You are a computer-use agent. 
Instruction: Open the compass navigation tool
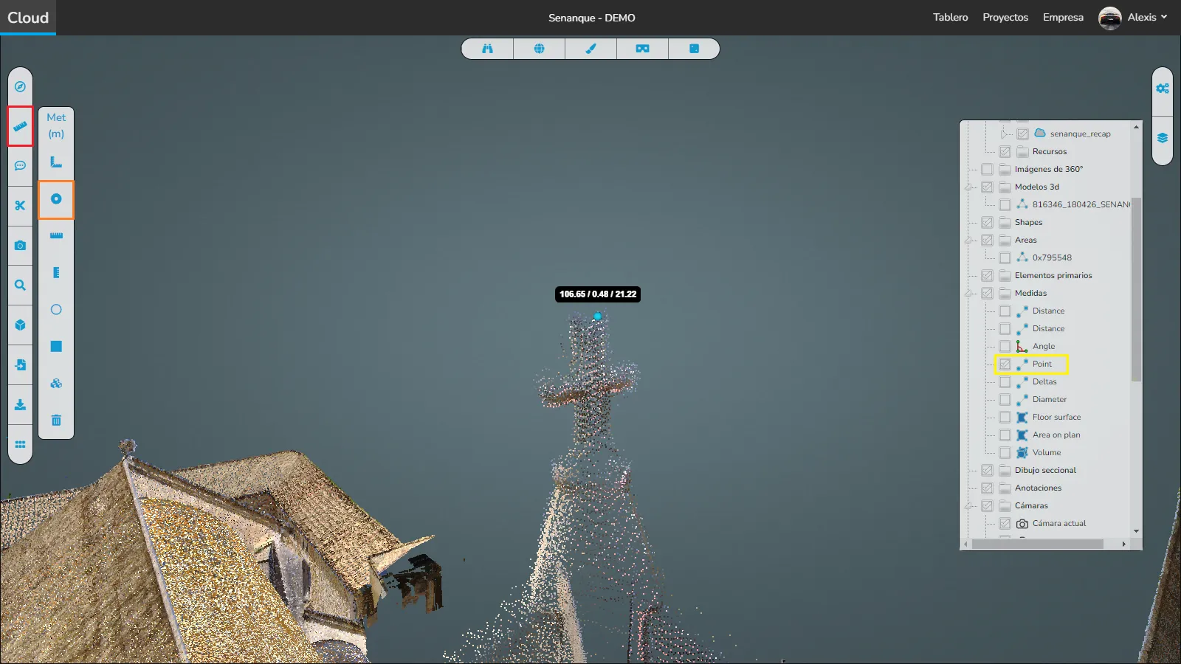tap(20, 86)
